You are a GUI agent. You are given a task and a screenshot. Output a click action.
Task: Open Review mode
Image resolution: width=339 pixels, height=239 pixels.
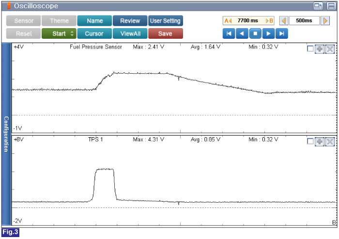[x=130, y=21]
